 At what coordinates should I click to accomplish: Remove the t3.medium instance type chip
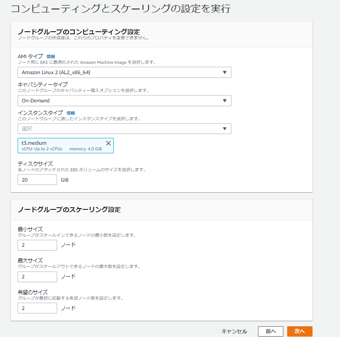point(108,143)
